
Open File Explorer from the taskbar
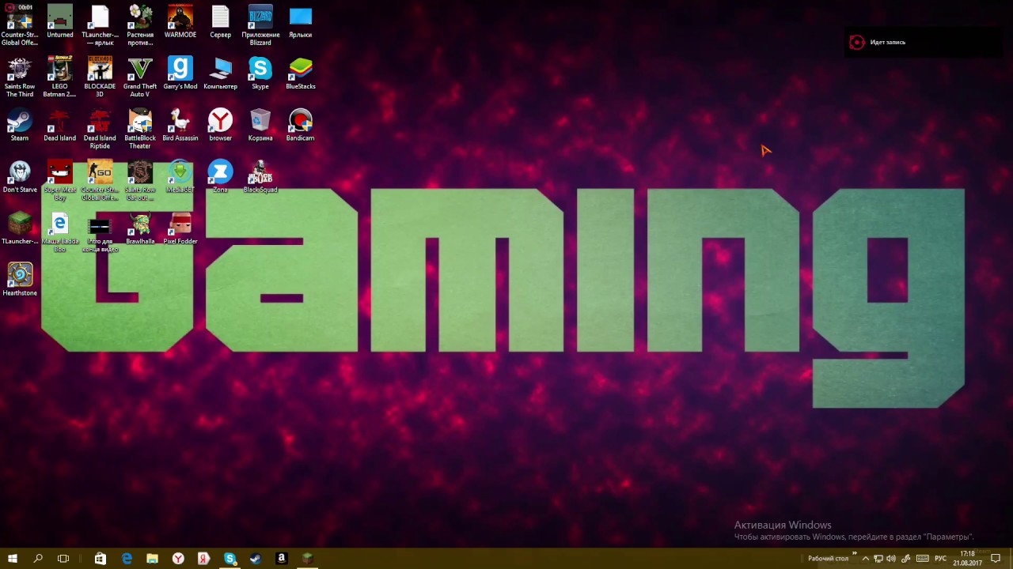pyautogui.click(x=152, y=559)
